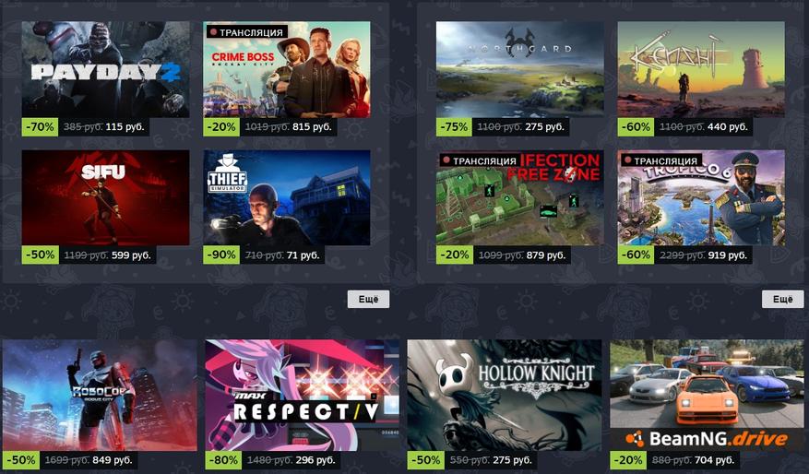
Task: Click Thief Simulator -90% discount badge
Action: point(221,255)
